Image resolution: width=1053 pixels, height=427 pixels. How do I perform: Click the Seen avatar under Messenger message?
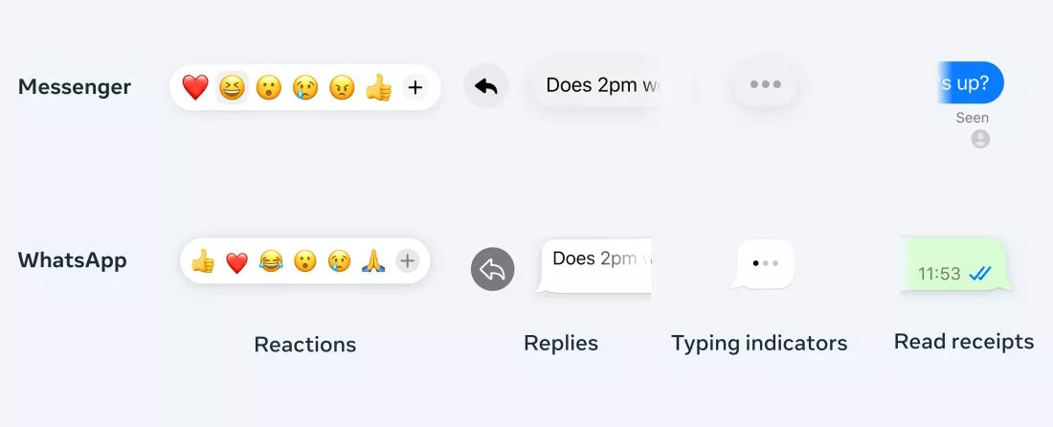pos(980,139)
